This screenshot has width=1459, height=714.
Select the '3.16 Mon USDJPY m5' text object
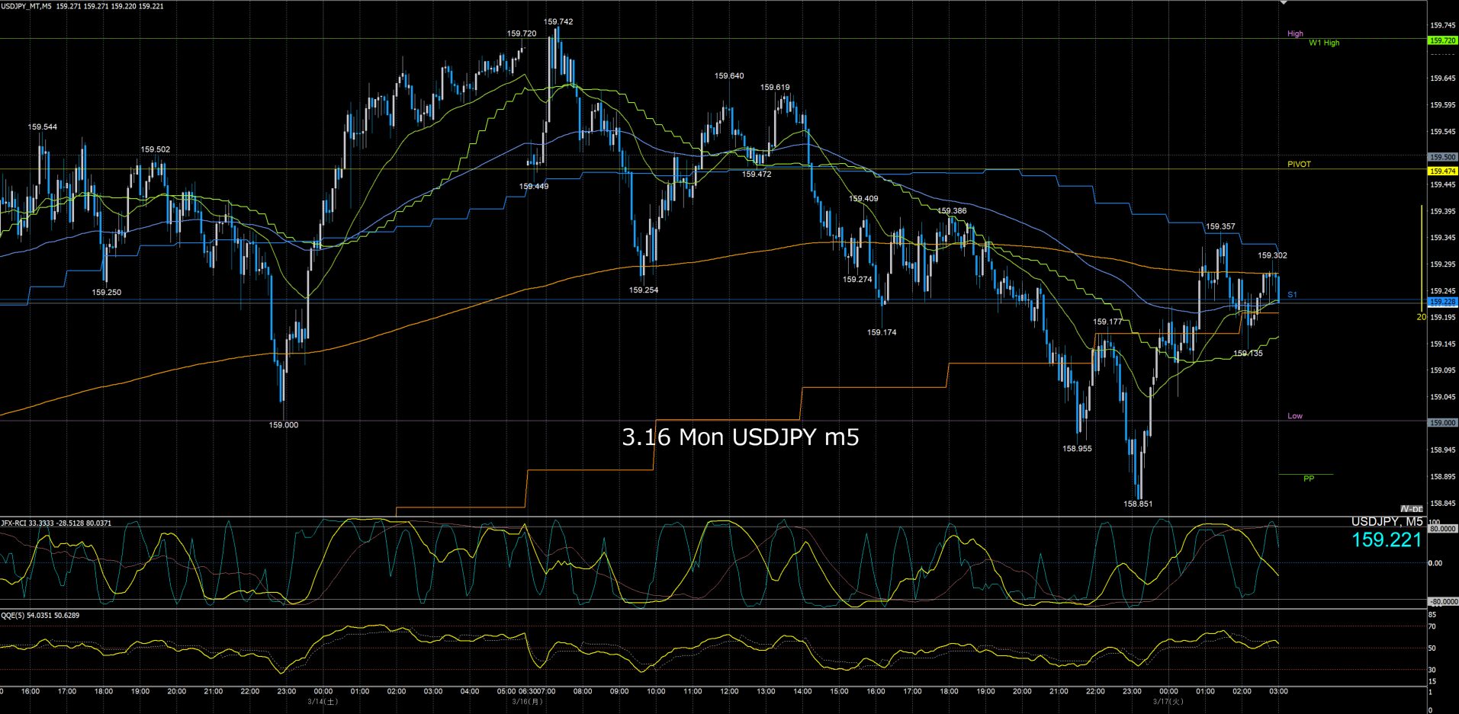741,437
